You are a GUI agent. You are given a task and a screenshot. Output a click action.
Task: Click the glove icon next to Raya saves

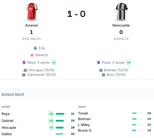tap(24, 63)
